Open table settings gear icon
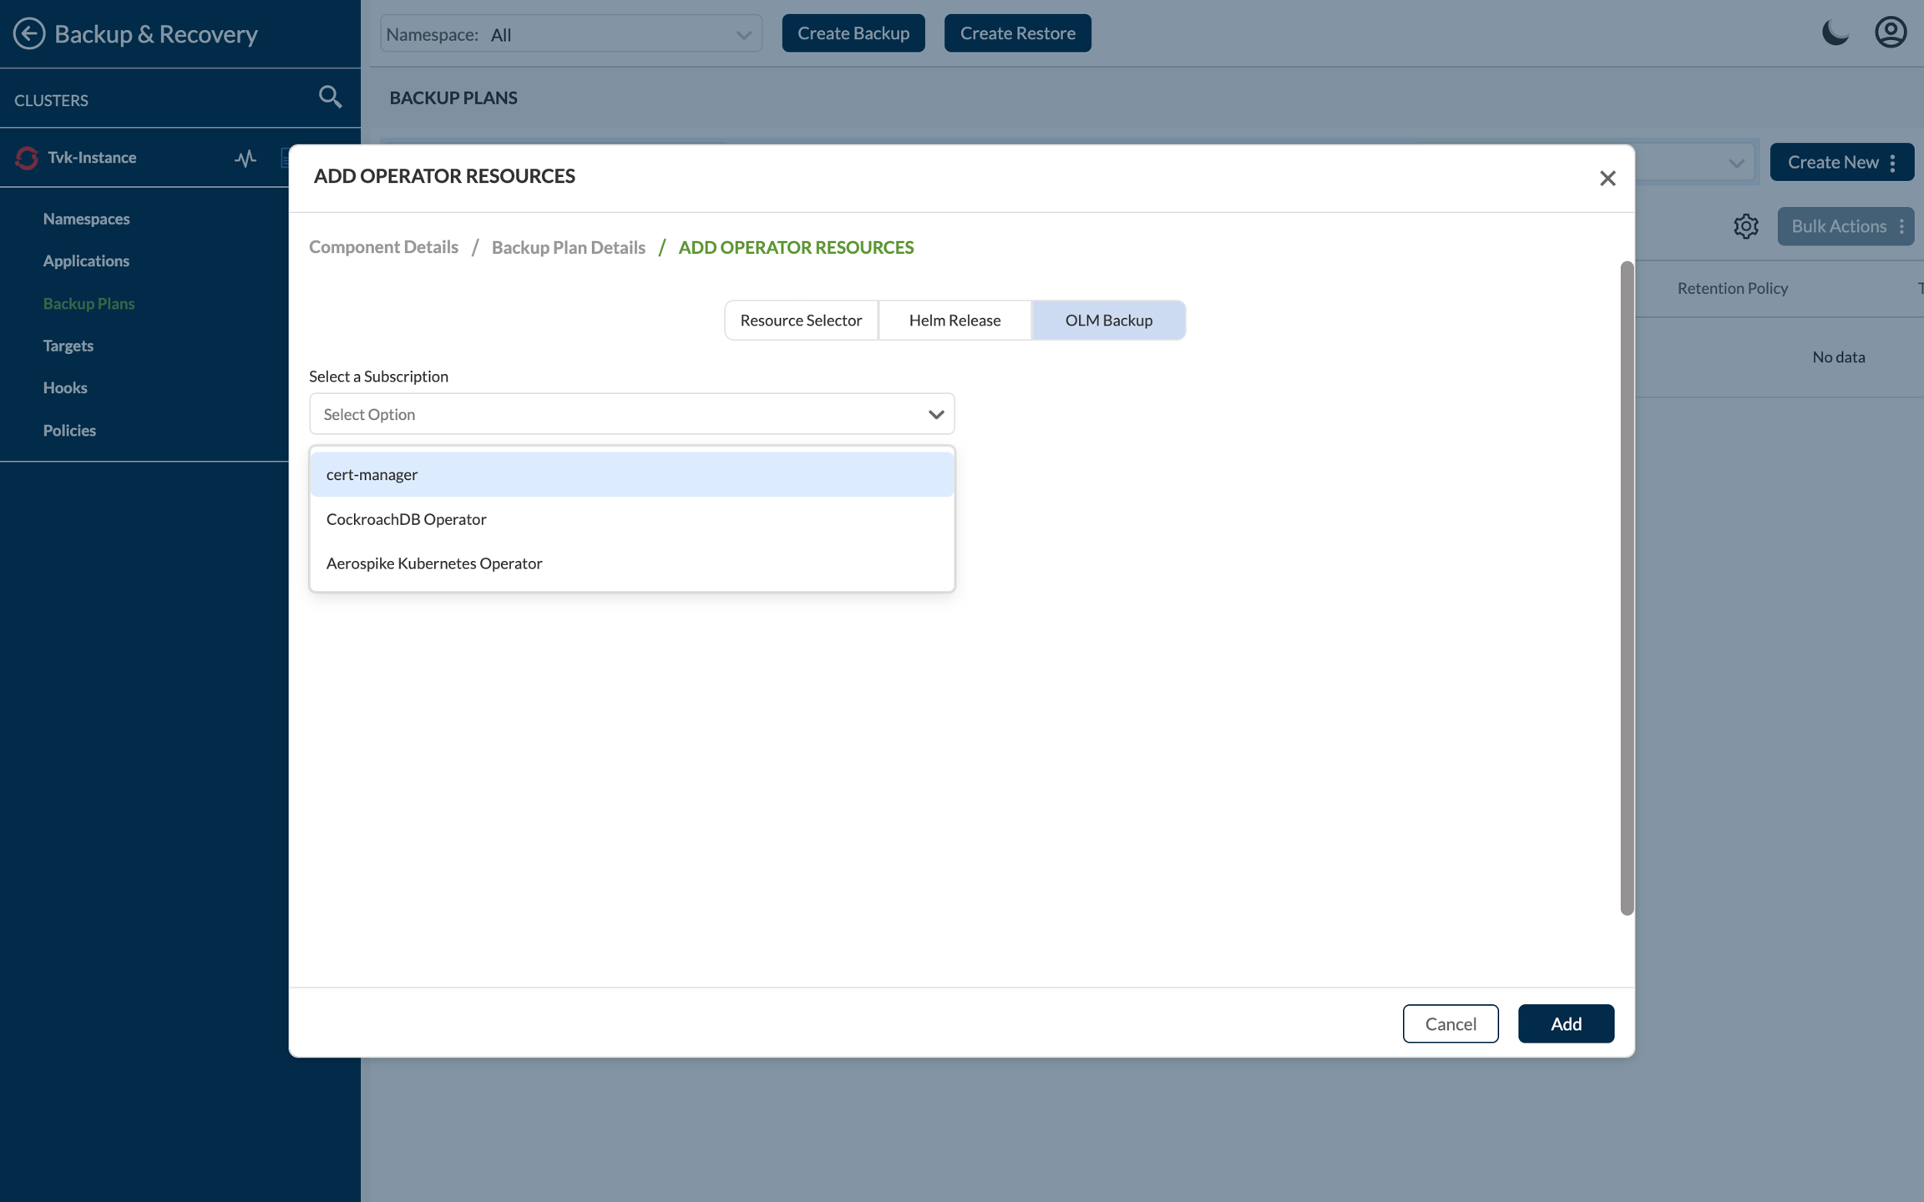 [1745, 226]
